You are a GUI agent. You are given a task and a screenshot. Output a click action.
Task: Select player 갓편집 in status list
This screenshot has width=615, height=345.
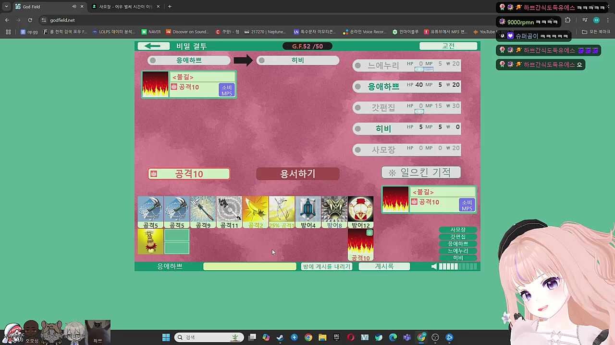point(407,108)
